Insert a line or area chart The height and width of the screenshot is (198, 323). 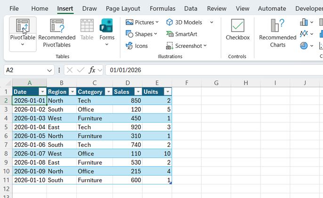tap(304, 34)
